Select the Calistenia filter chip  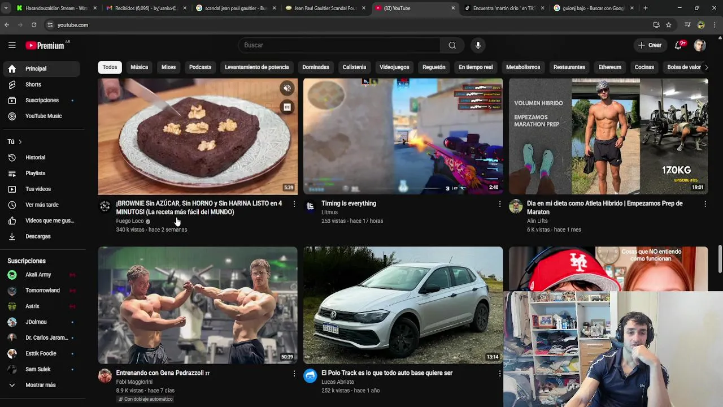pos(354,67)
